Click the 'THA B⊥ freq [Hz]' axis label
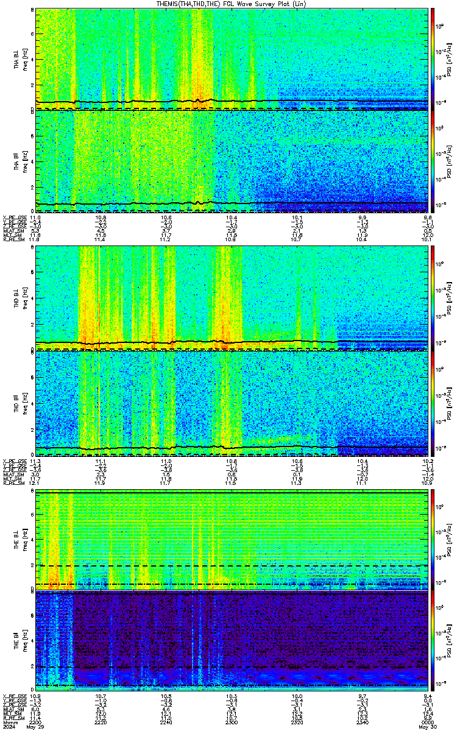 [x=21, y=60]
